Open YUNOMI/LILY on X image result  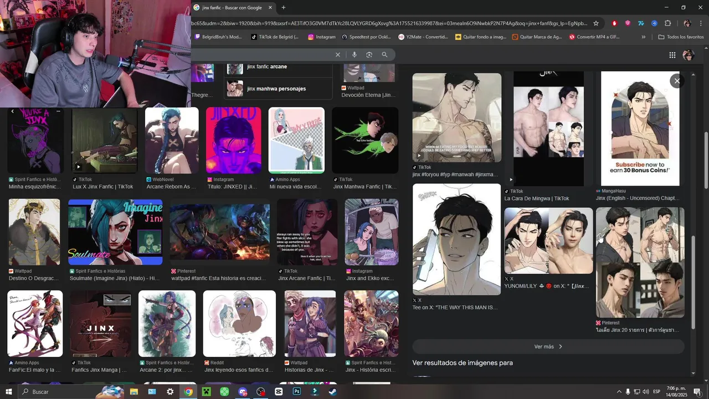click(548, 241)
